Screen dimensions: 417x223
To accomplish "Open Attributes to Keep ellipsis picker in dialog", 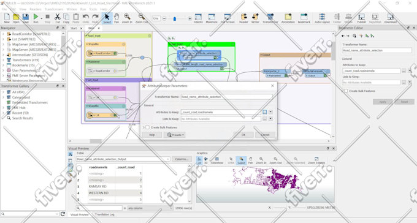I will 265,112.
